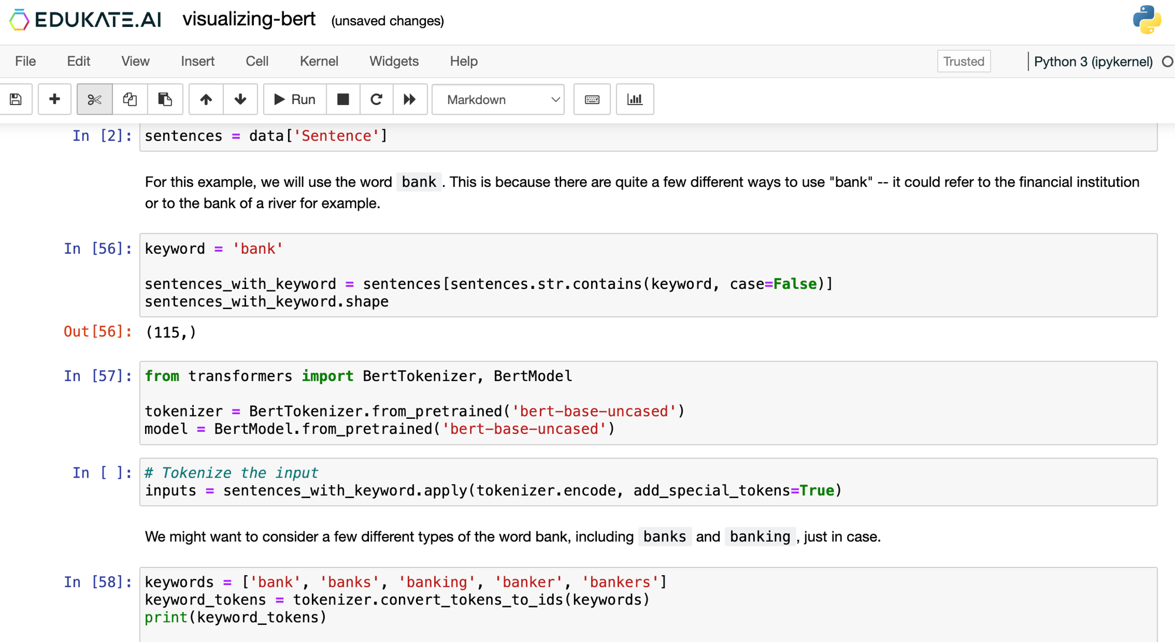1175x642 pixels.
Task: Click the markdown paragraph about the word bank
Action: [642, 193]
